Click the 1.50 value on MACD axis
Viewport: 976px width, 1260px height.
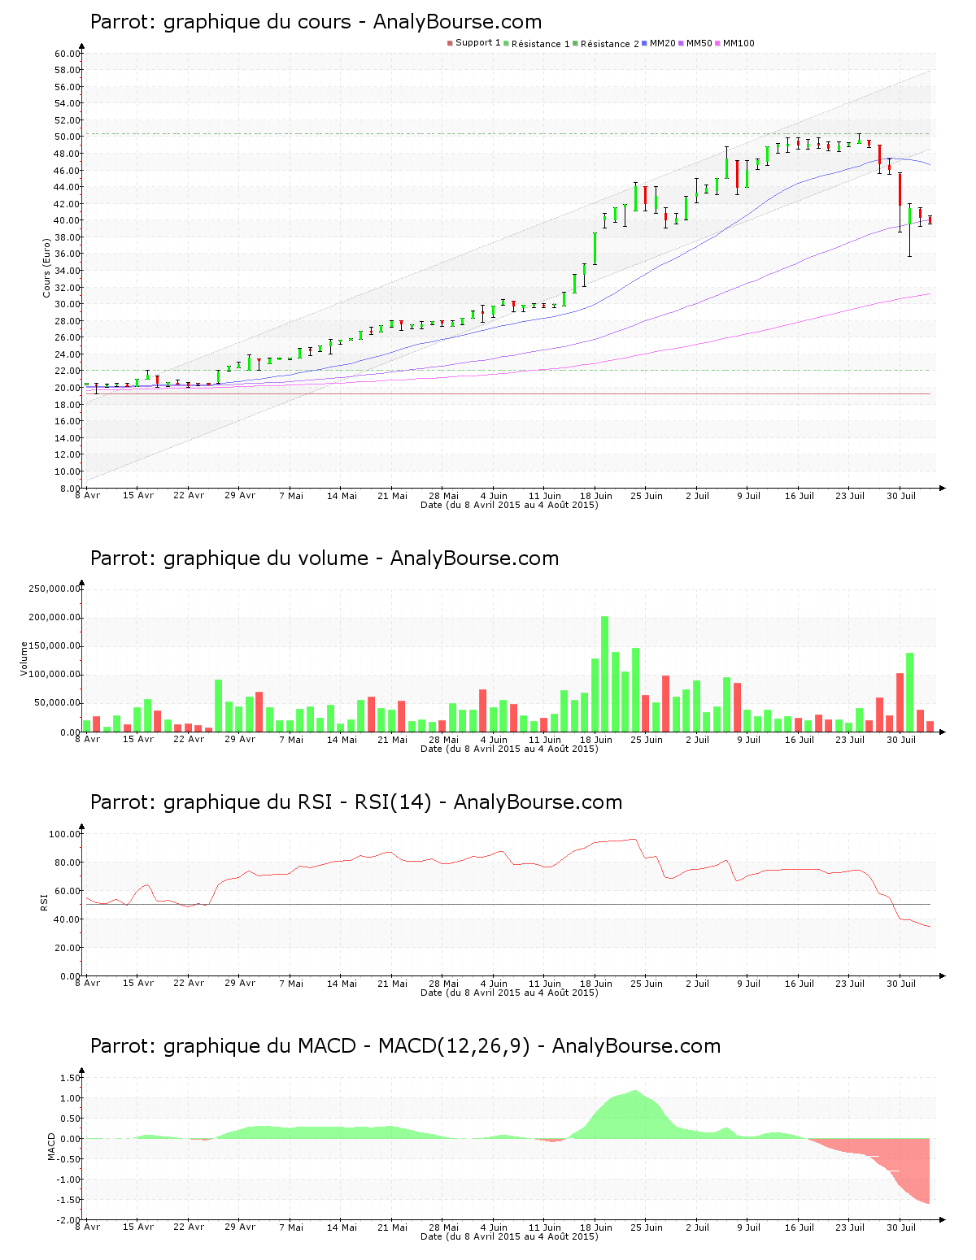(x=71, y=1078)
